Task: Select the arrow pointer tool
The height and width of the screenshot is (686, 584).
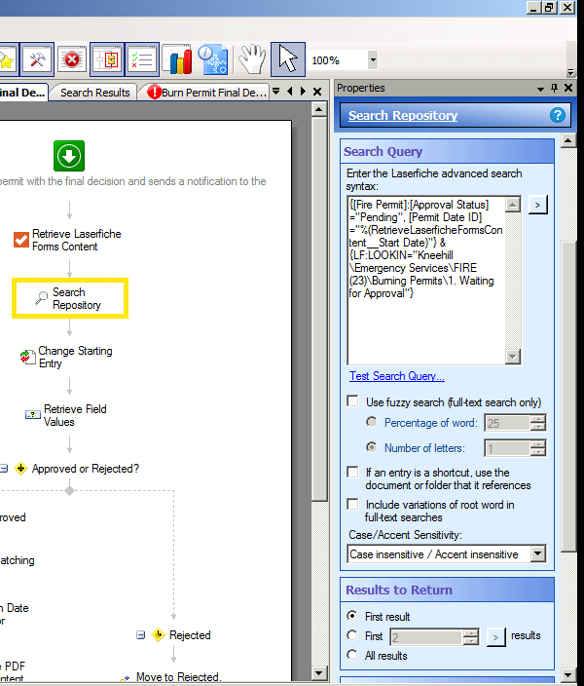Action: (x=288, y=59)
